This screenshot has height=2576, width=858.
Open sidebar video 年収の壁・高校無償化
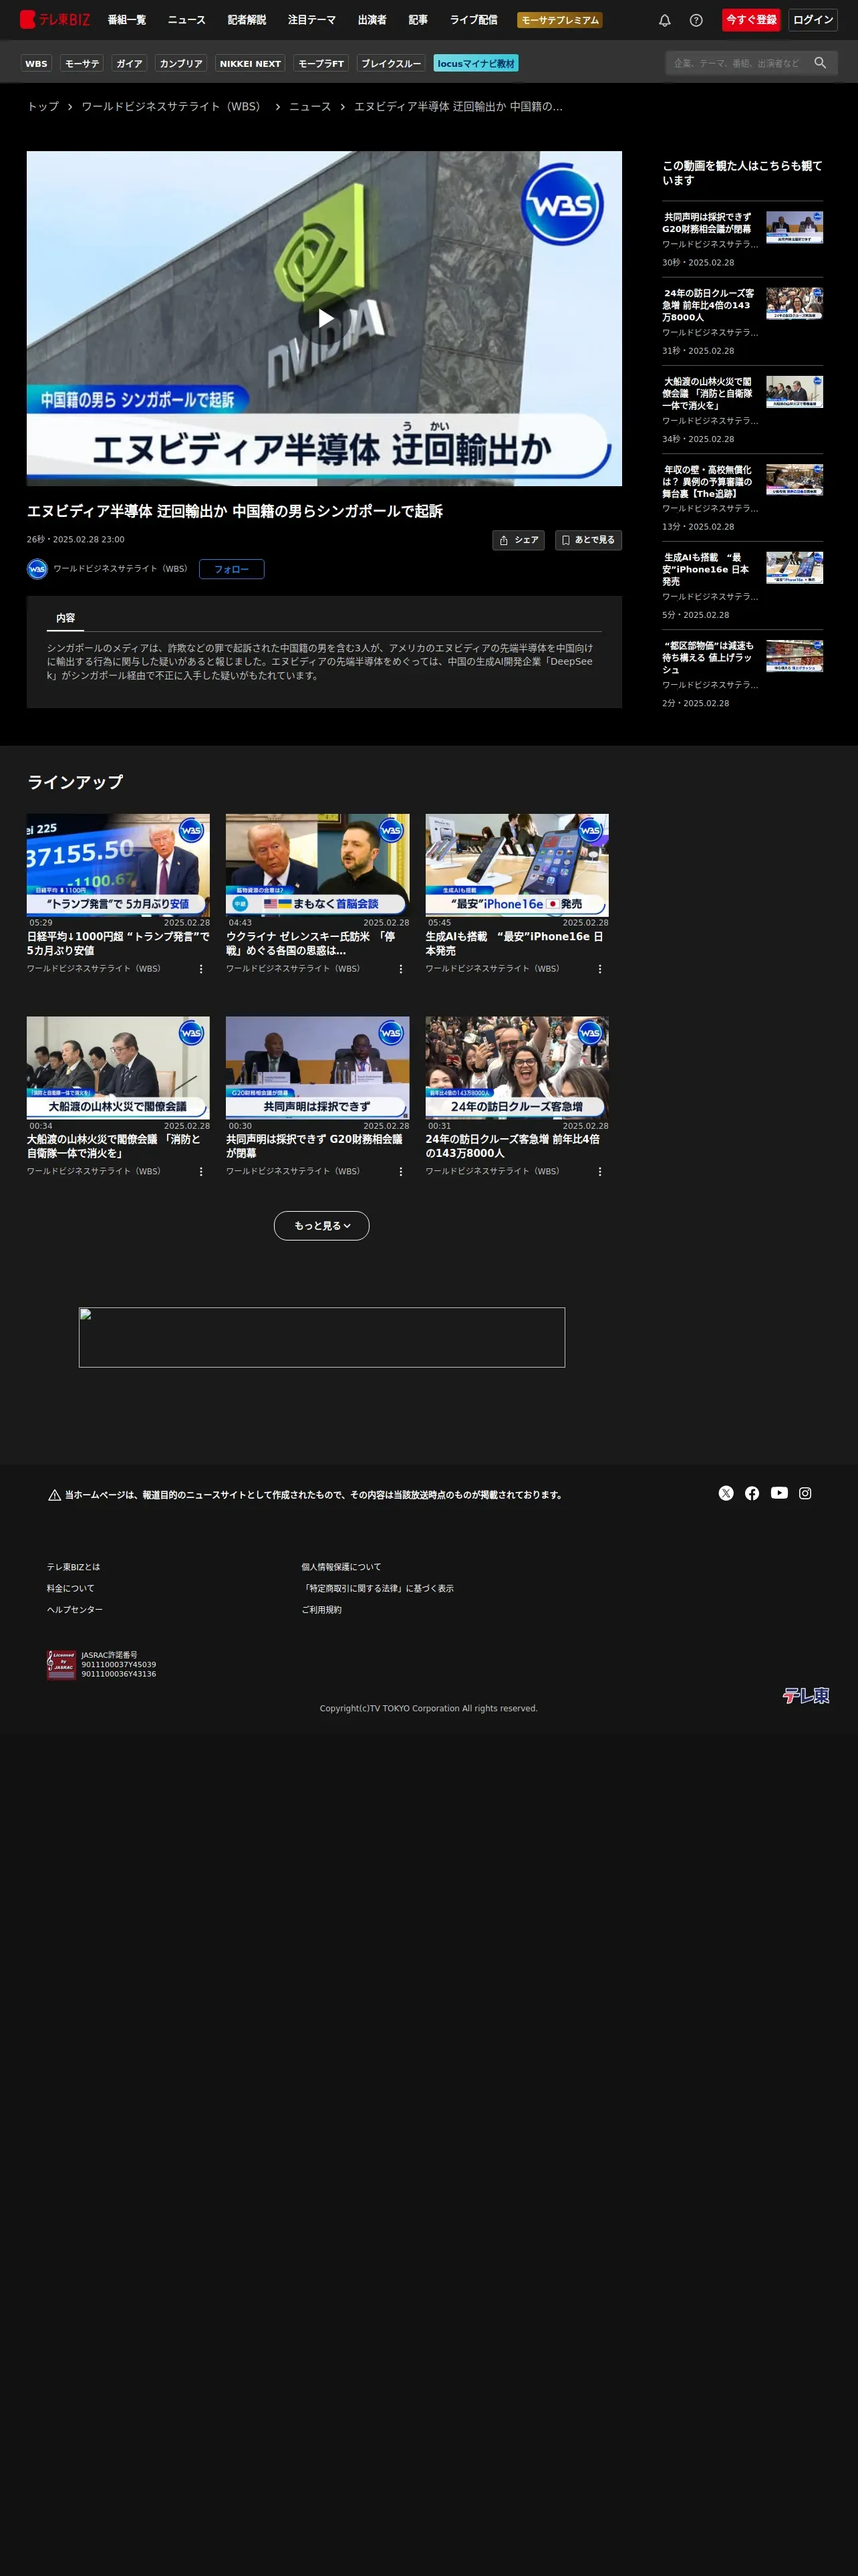[794, 480]
